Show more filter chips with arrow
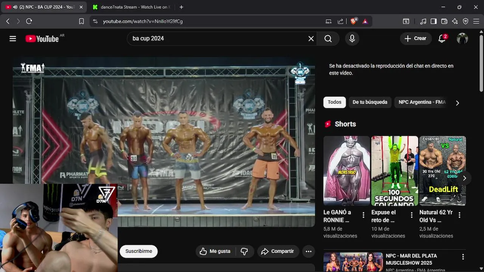 coord(458,103)
